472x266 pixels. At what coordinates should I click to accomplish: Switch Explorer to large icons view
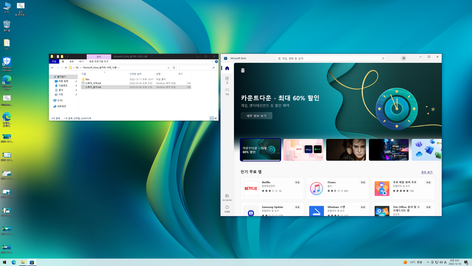[216, 118]
